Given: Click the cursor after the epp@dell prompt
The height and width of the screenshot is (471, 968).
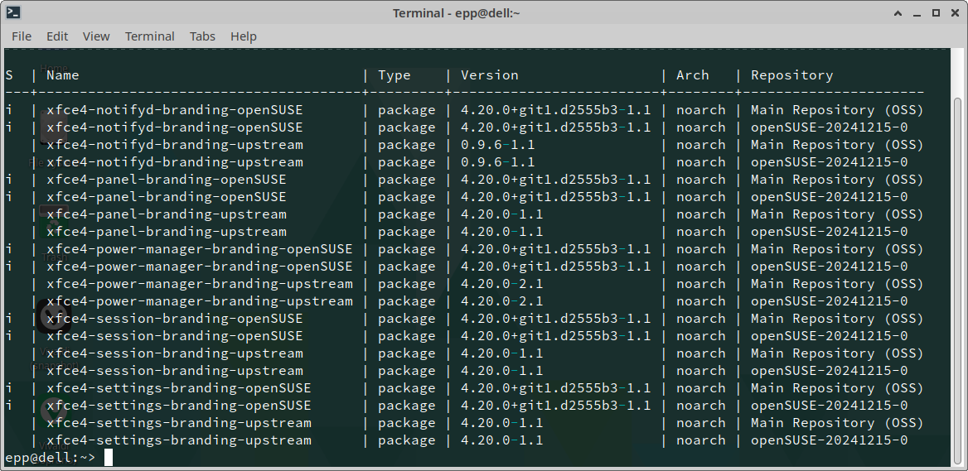Looking at the screenshot, I should pos(108,458).
